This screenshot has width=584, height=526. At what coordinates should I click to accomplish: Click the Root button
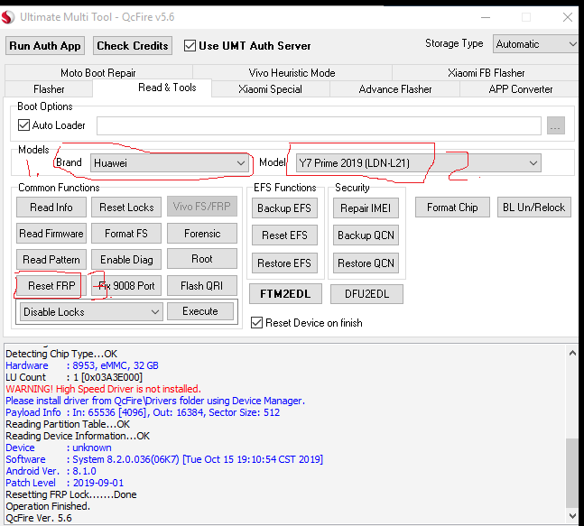click(202, 259)
